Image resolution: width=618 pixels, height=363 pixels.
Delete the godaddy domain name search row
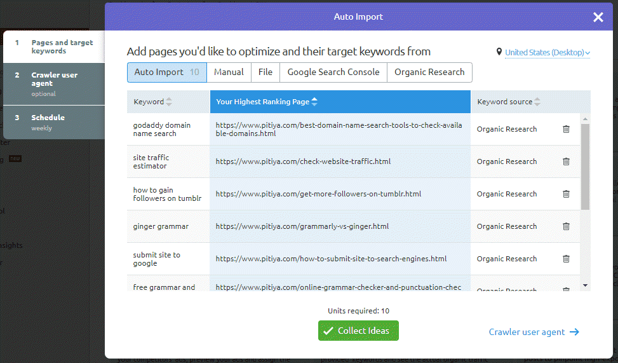(x=566, y=129)
